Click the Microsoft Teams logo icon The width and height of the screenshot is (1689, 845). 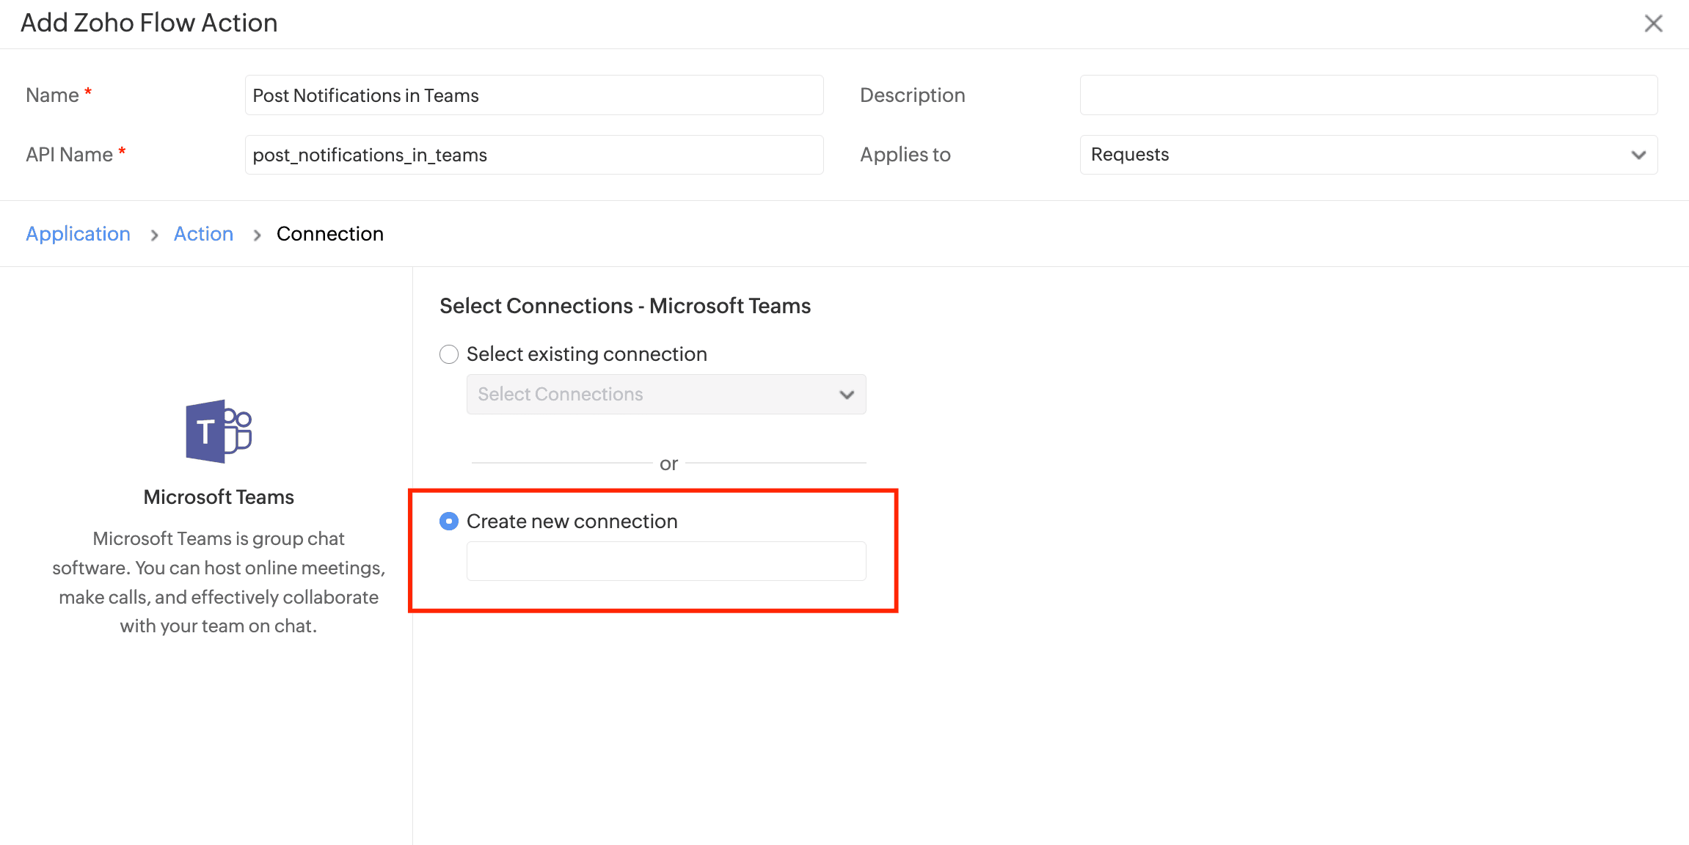pyautogui.click(x=218, y=431)
